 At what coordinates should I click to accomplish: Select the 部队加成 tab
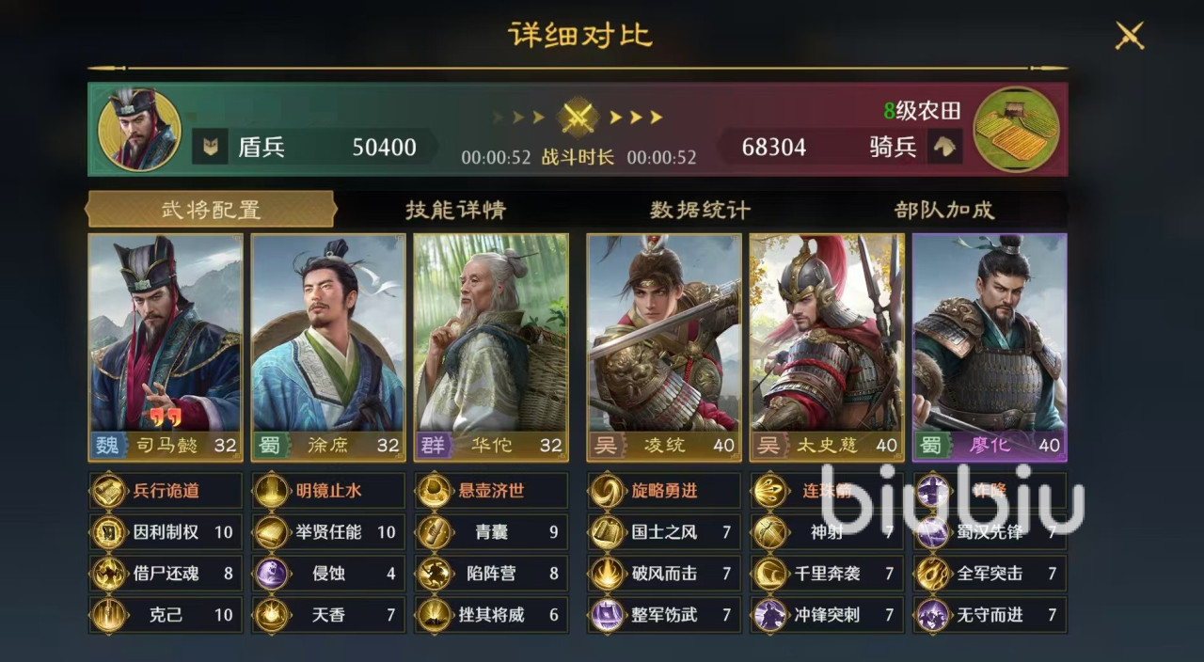(943, 210)
